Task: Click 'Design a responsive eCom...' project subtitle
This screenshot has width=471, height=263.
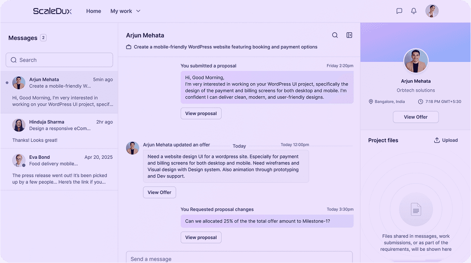Action: point(60,128)
